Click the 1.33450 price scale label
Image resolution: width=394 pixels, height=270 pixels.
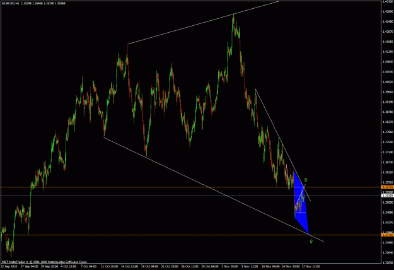[x=388, y=243]
